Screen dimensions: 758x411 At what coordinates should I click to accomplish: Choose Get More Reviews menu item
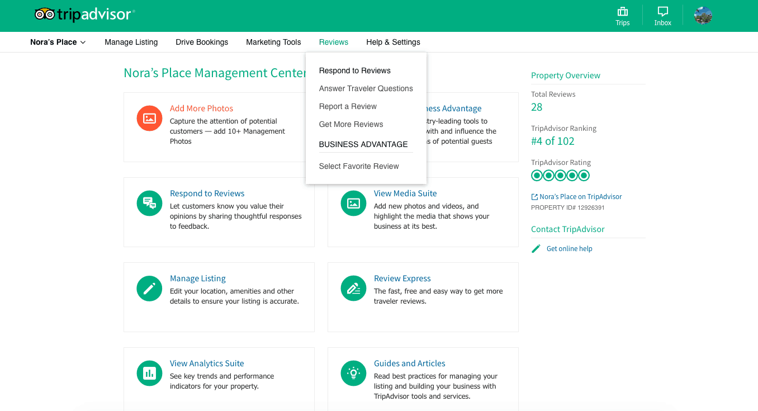351,124
